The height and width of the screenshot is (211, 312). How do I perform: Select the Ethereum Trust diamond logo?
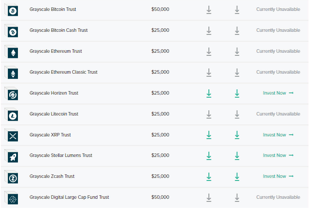(x=13, y=52)
